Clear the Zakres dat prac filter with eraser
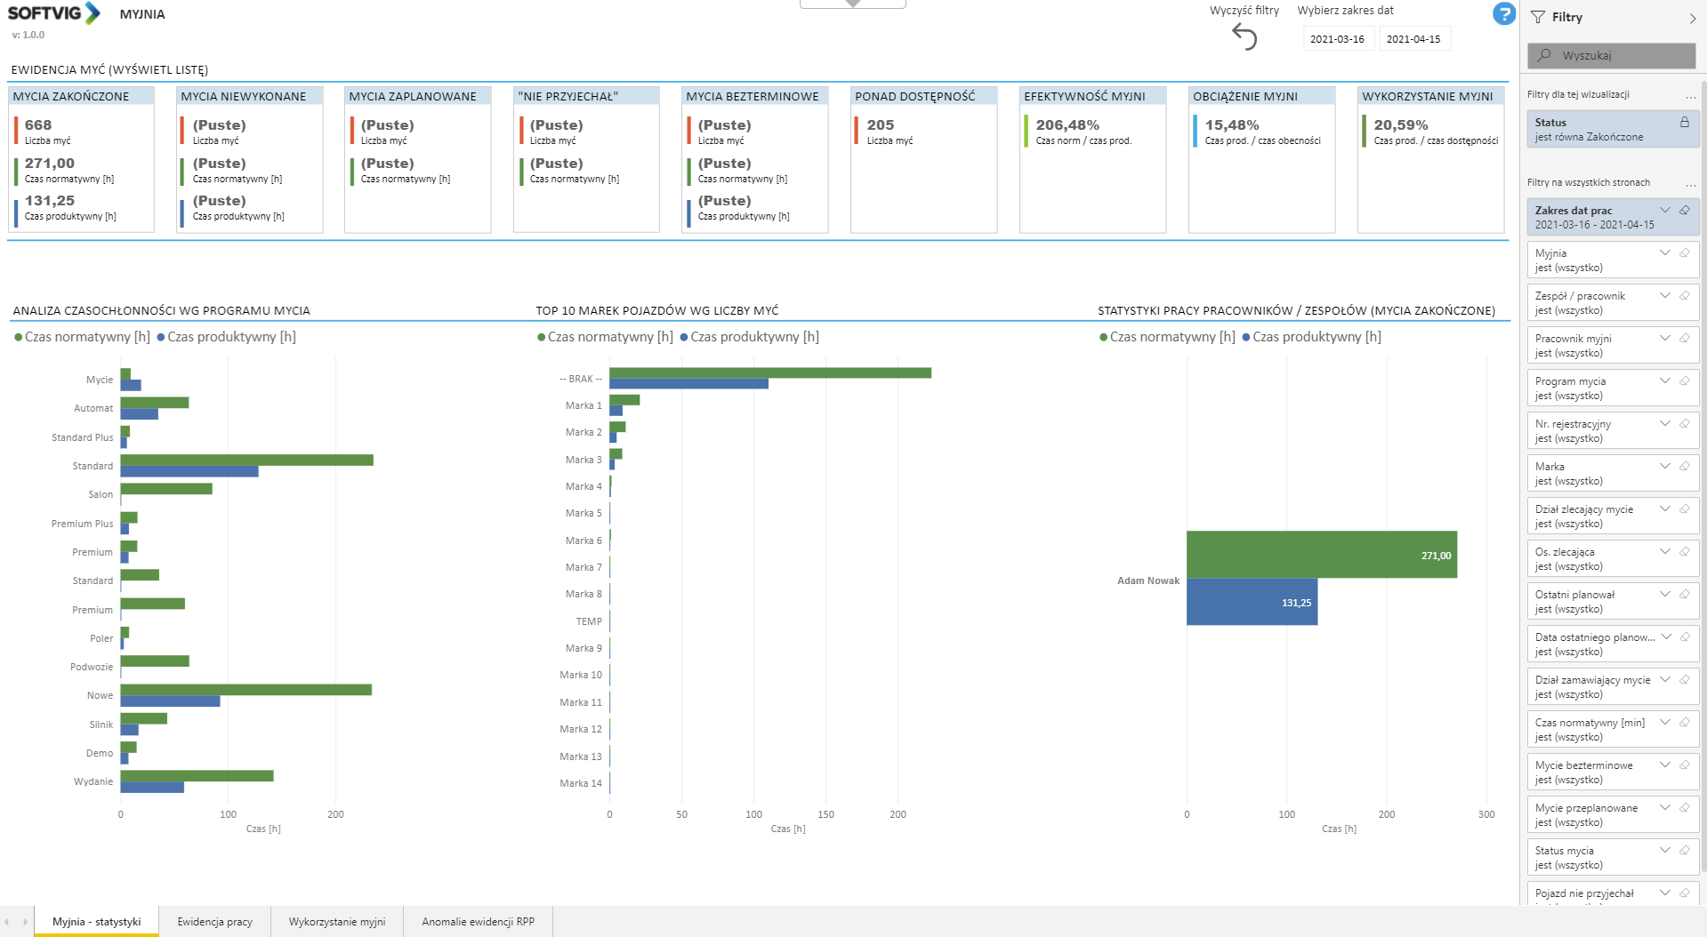1707x937 pixels. coord(1684,211)
